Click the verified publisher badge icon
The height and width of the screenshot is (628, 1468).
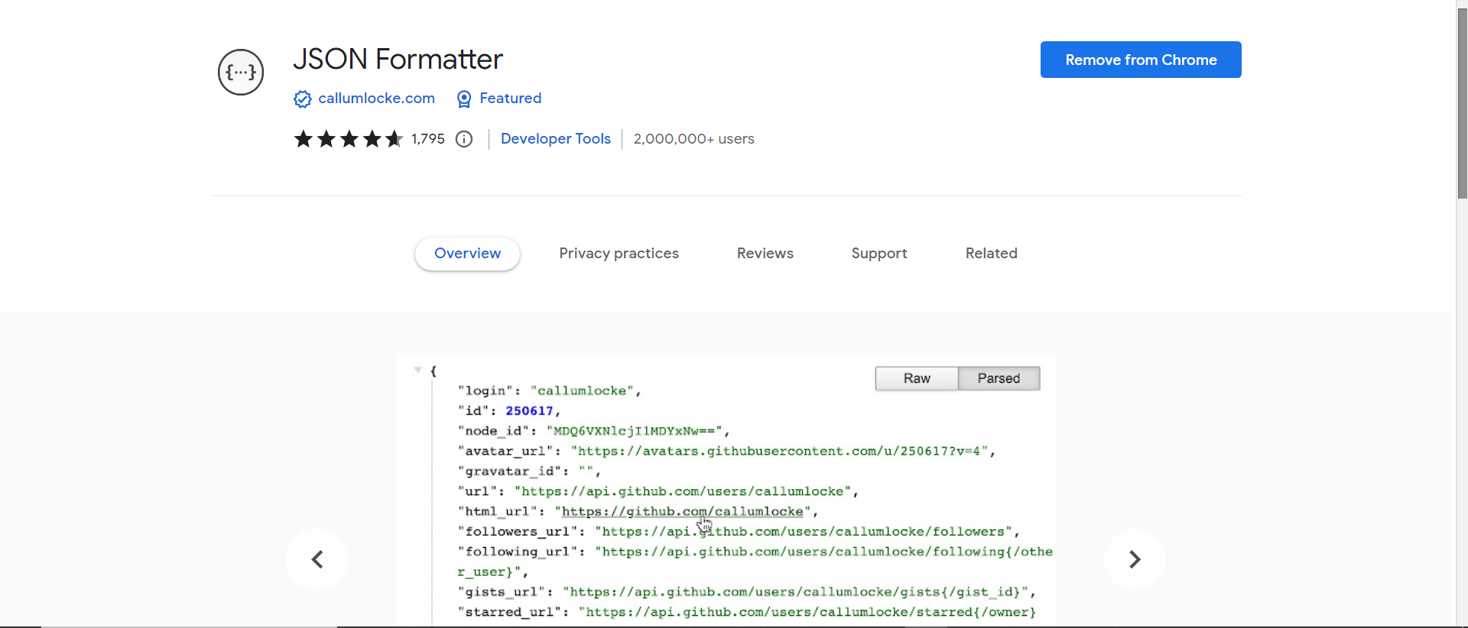point(302,99)
